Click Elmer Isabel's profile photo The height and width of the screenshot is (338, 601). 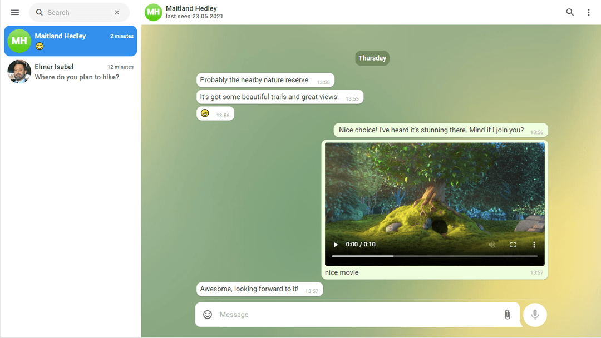[19, 72]
